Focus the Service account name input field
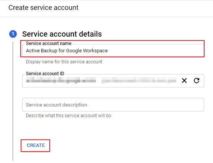 pos(113,50)
